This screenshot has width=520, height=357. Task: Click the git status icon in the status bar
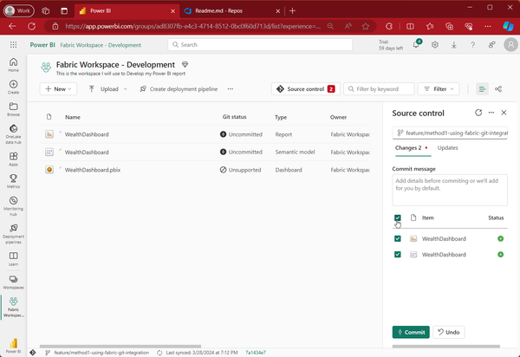coord(33,353)
